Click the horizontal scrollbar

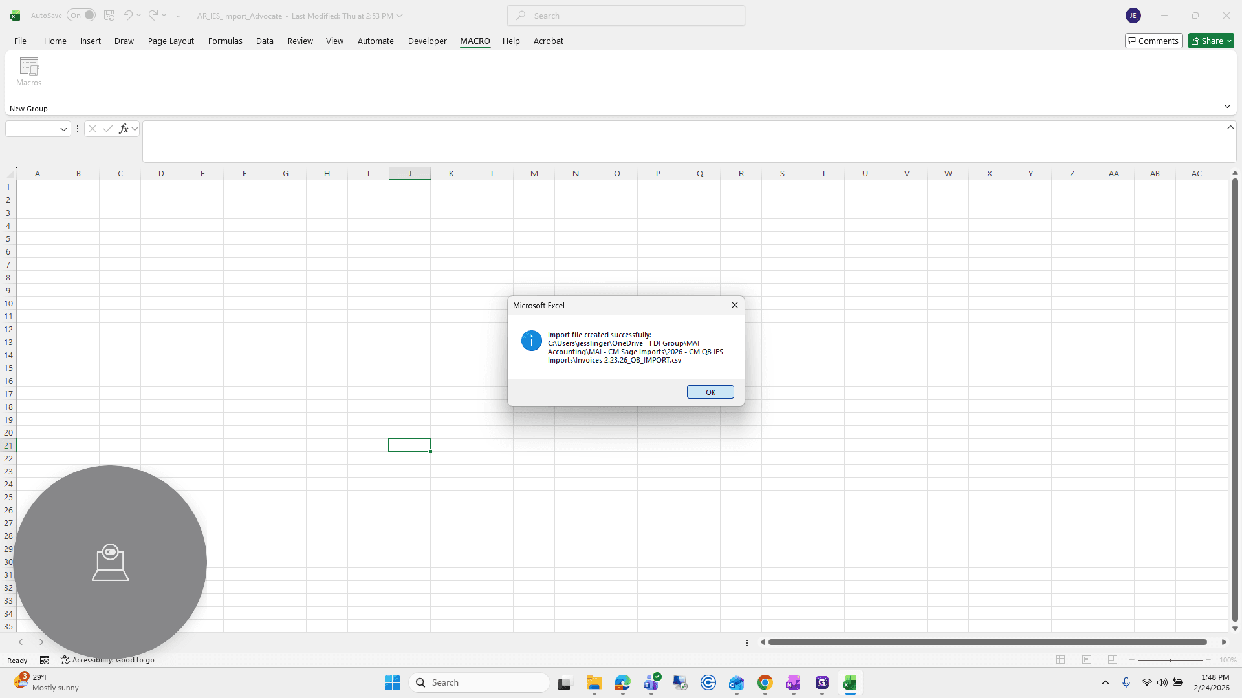pos(987,642)
